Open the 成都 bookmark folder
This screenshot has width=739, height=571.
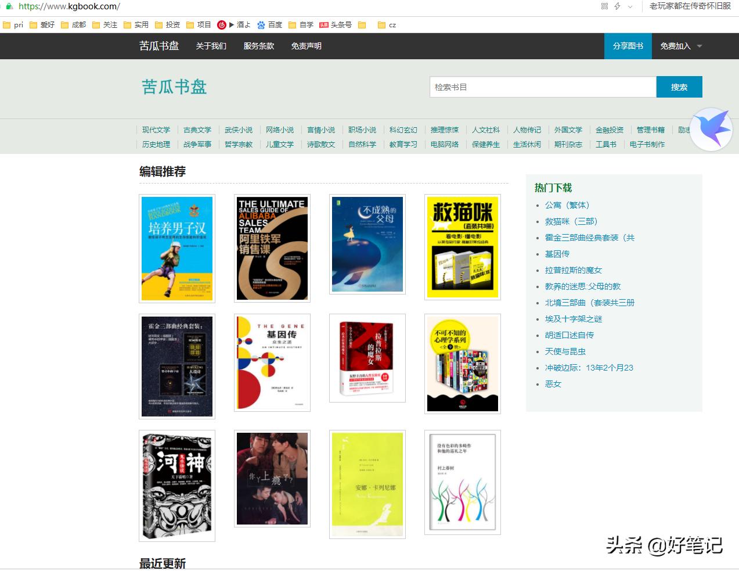(x=73, y=25)
